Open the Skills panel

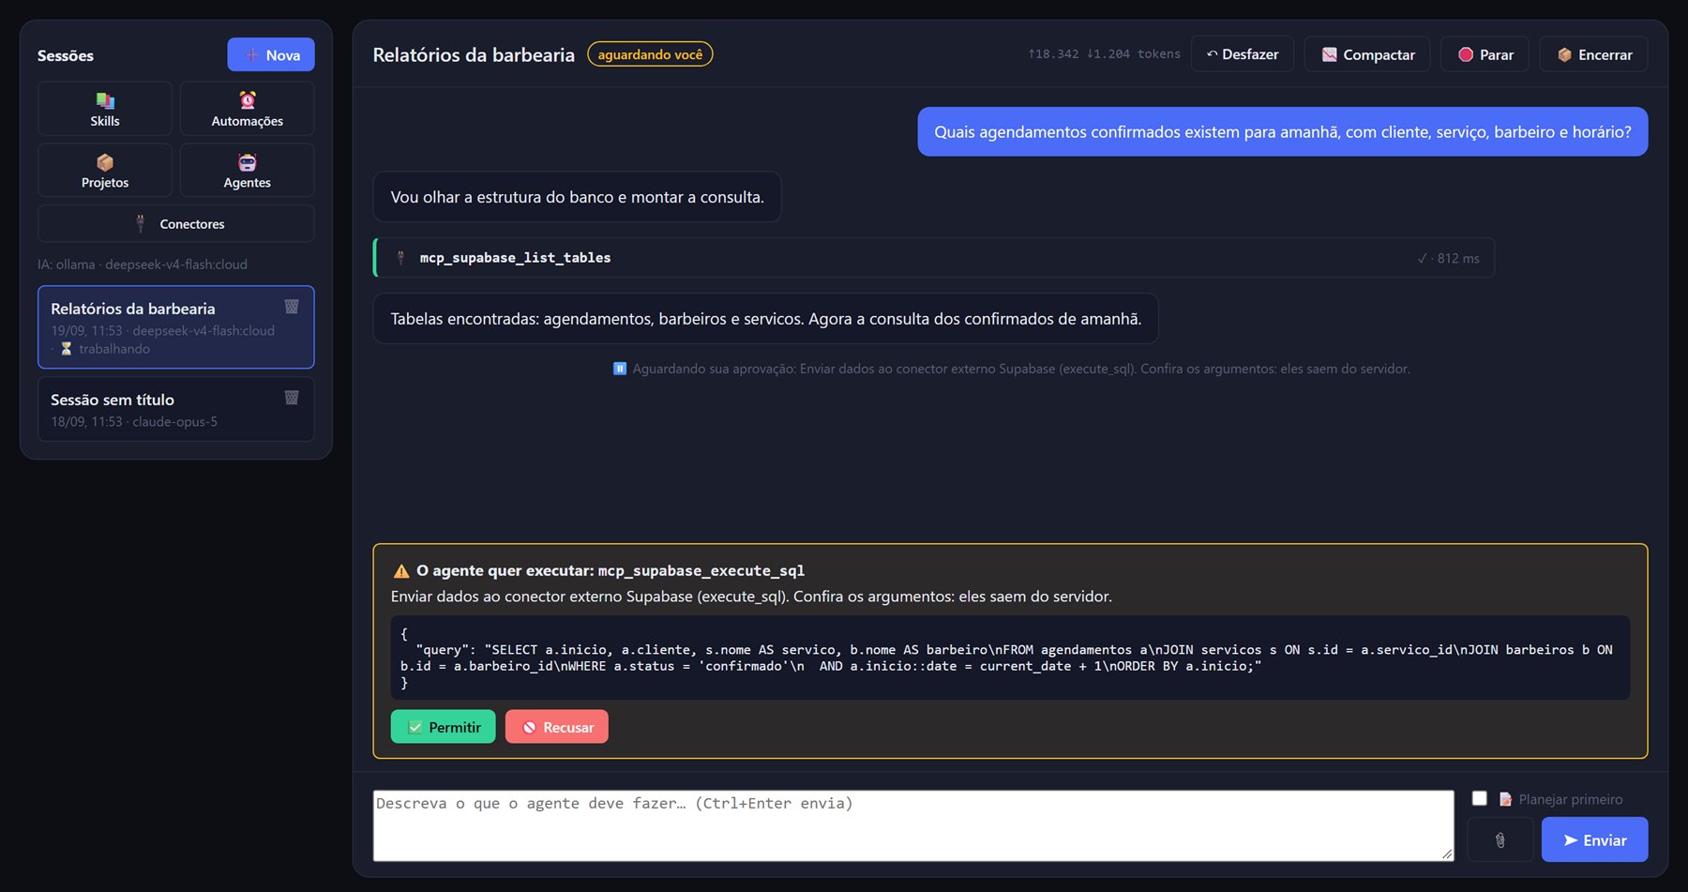point(105,109)
